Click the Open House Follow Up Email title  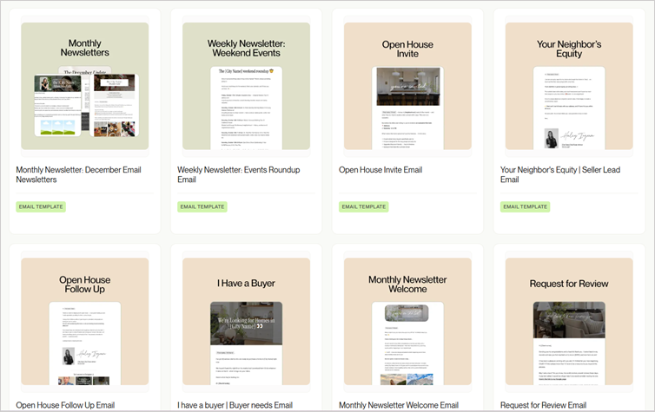pos(65,405)
